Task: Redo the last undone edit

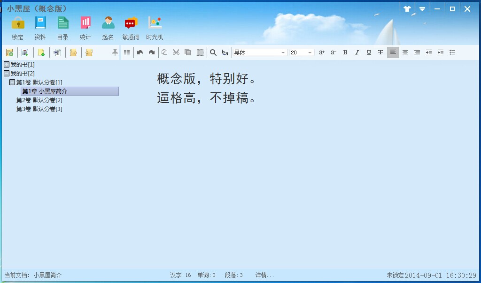Action: click(x=152, y=52)
